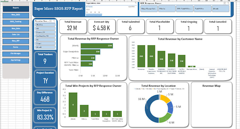Image resolution: width=240 pixels, height=129 pixels.
Task: Click the Mike Lu 2 win projects bar
Action: [x=84, y=111]
